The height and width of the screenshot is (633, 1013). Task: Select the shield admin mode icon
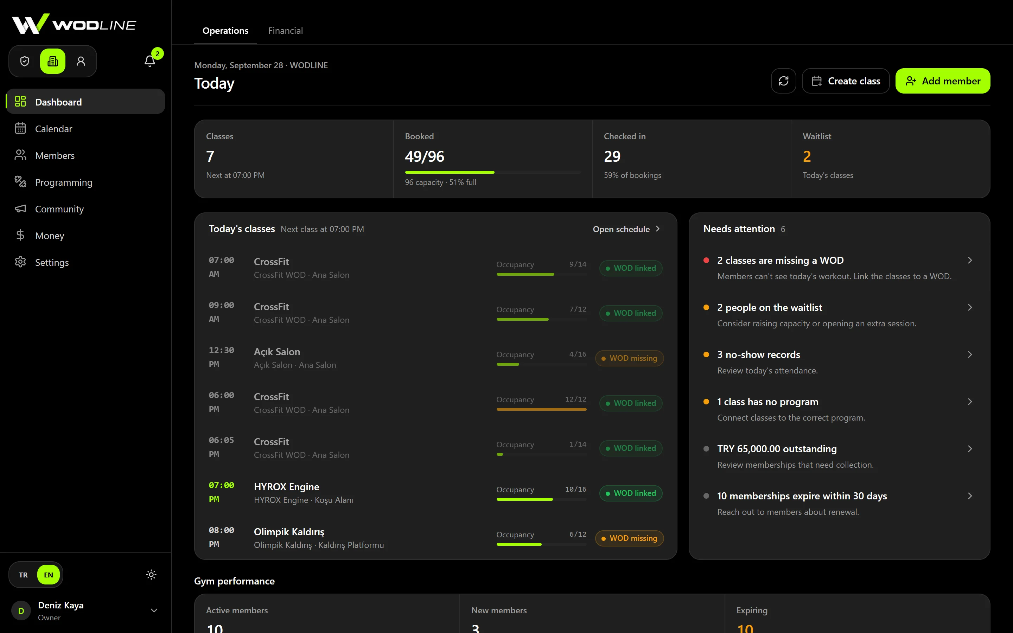(25, 61)
